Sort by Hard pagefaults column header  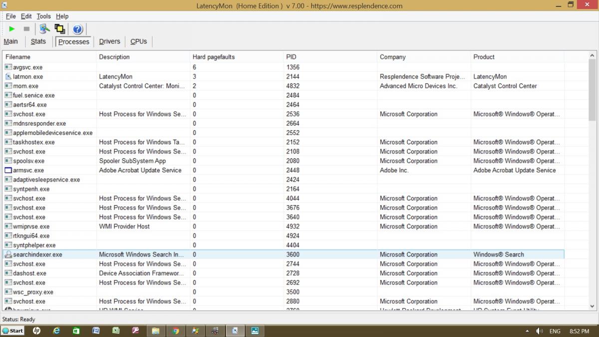(x=237, y=57)
